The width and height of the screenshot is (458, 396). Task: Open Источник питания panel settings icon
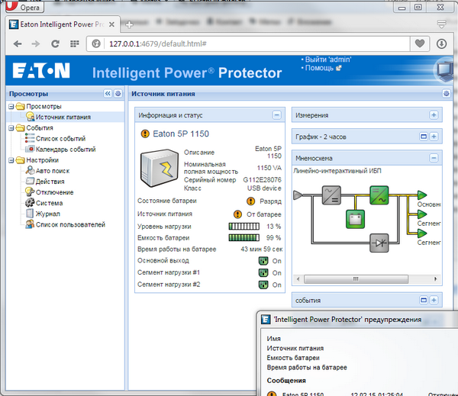coord(447,93)
